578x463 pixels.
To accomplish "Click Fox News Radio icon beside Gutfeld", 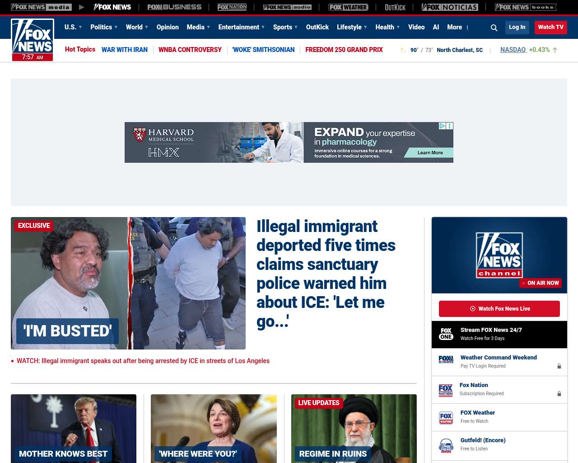I will (446, 445).
